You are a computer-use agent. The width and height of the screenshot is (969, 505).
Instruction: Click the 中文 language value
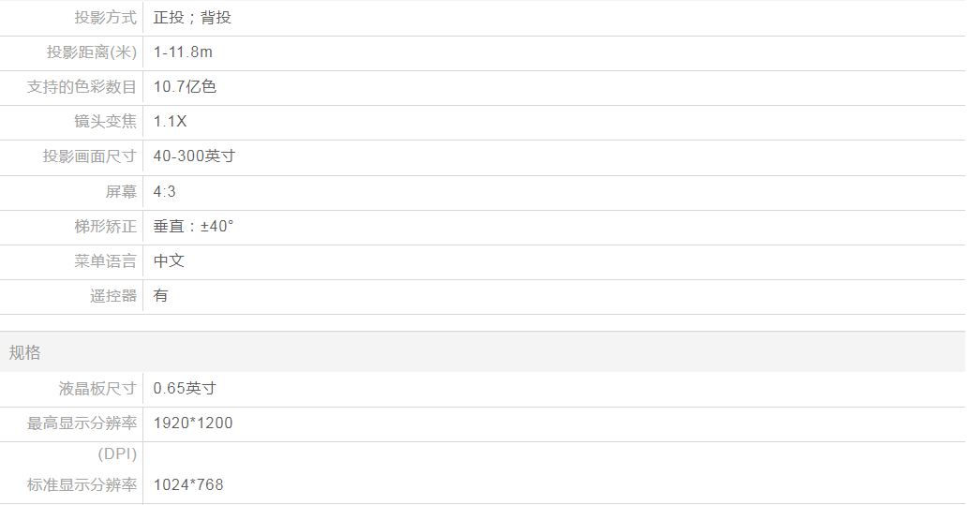click(x=169, y=261)
